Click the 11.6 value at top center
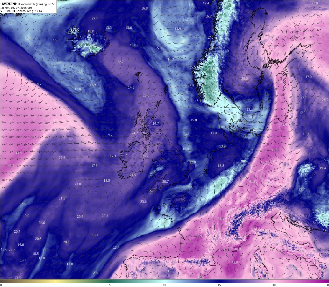Screen dimensions: 329x287 [x=190, y=5]
